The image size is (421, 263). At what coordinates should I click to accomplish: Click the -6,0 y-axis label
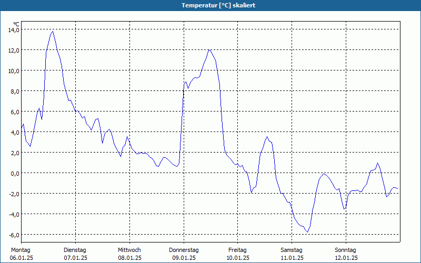(14, 235)
